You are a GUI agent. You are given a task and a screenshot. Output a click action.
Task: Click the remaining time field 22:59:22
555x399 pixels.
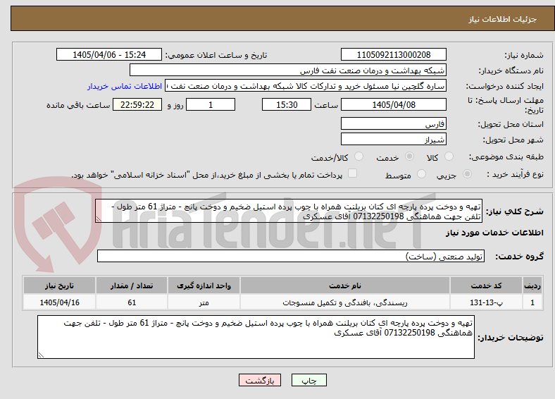[x=137, y=104]
